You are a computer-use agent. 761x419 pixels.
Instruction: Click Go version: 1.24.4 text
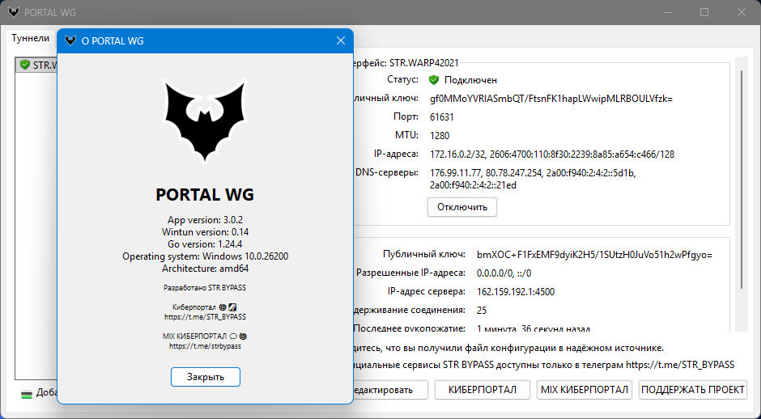click(x=206, y=244)
